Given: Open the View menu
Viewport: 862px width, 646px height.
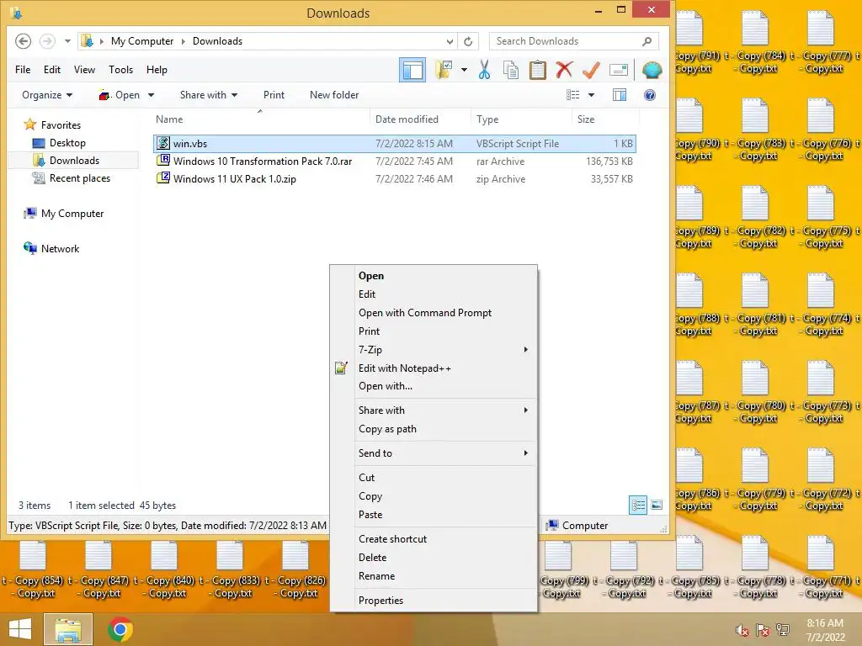Looking at the screenshot, I should click(x=85, y=70).
